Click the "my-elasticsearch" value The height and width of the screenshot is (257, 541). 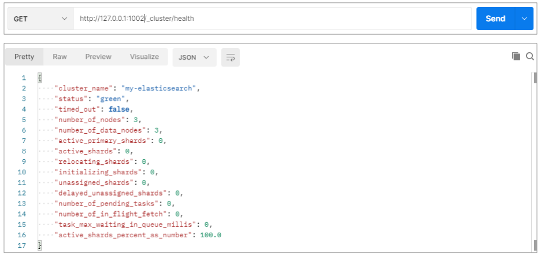[159, 89]
